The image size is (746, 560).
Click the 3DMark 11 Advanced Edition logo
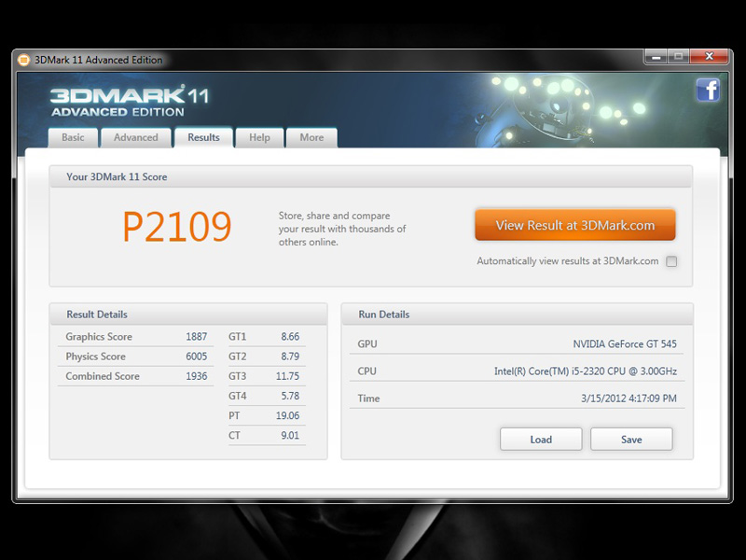130,101
